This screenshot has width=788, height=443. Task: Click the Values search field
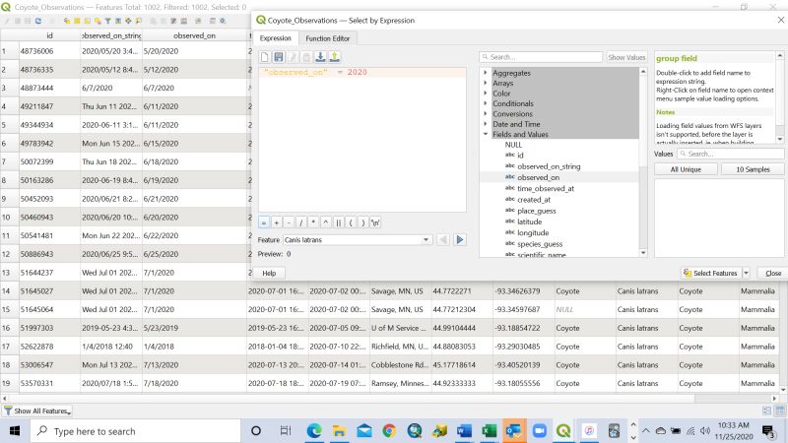coord(731,154)
